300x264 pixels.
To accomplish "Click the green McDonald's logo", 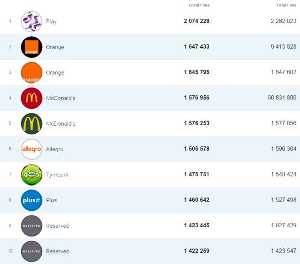I will tap(32, 124).
